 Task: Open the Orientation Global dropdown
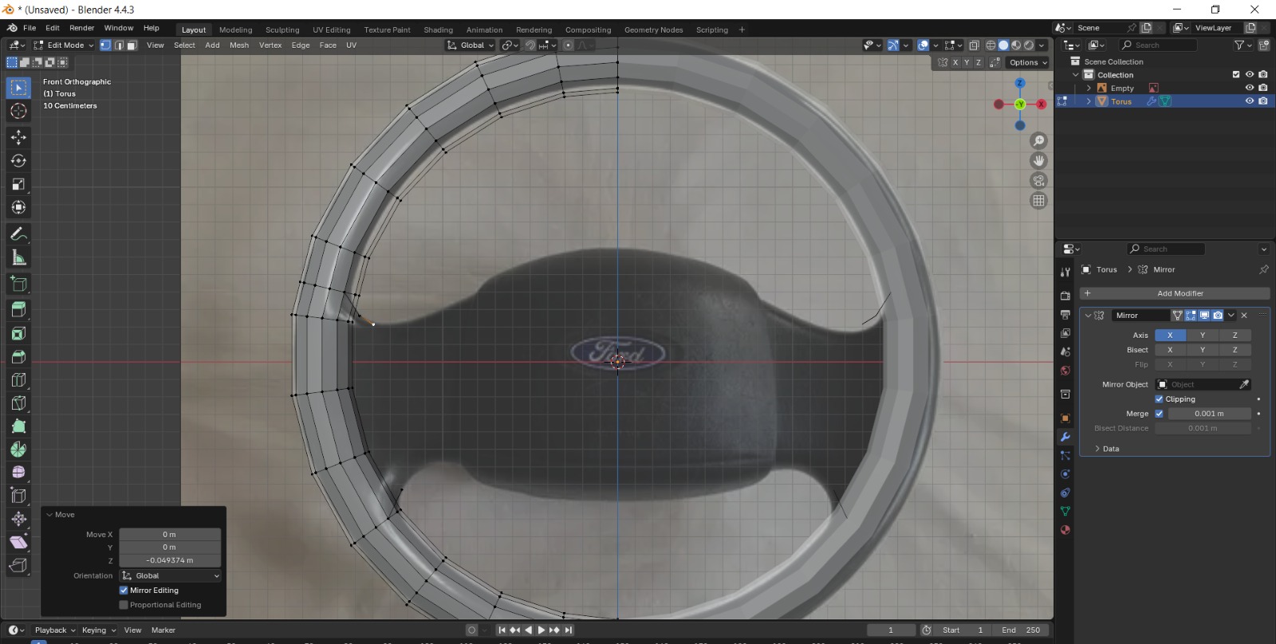pos(171,575)
